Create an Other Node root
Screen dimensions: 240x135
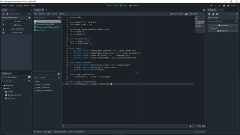click(16, 33)
